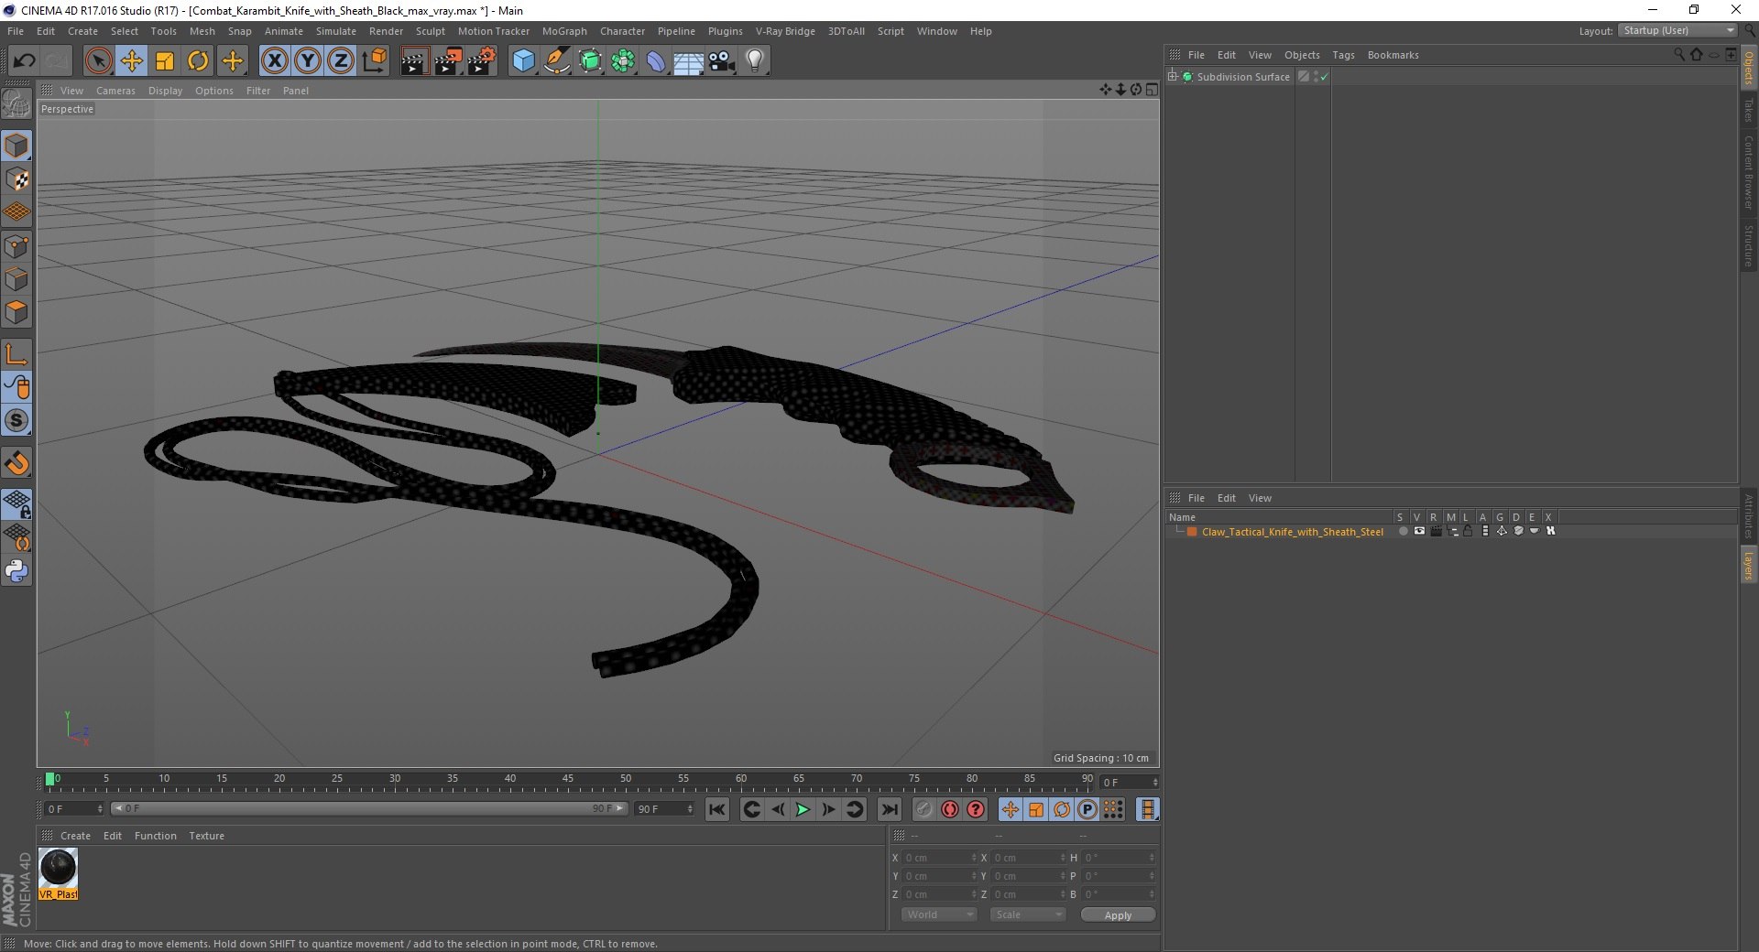Select the Move tool in top toolbar
1759x952 pixels.
coord(132,61)
